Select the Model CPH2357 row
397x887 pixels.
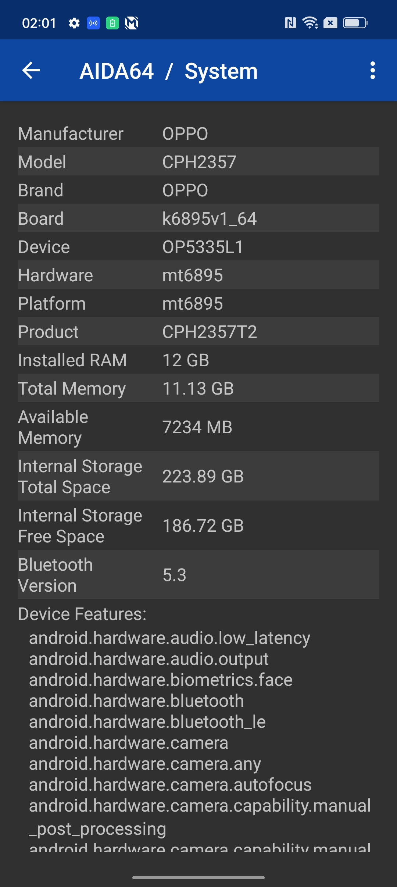(x=198, y=162)
